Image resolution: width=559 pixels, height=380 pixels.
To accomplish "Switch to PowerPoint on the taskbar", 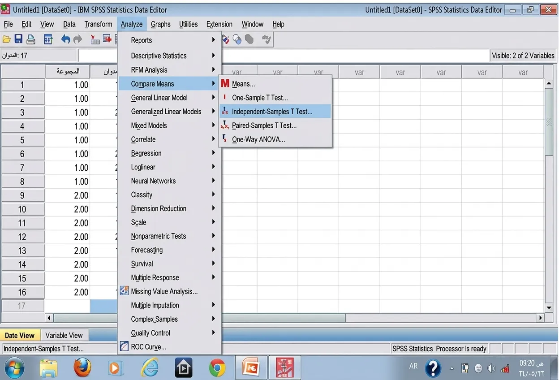I will tap(251, 368).
